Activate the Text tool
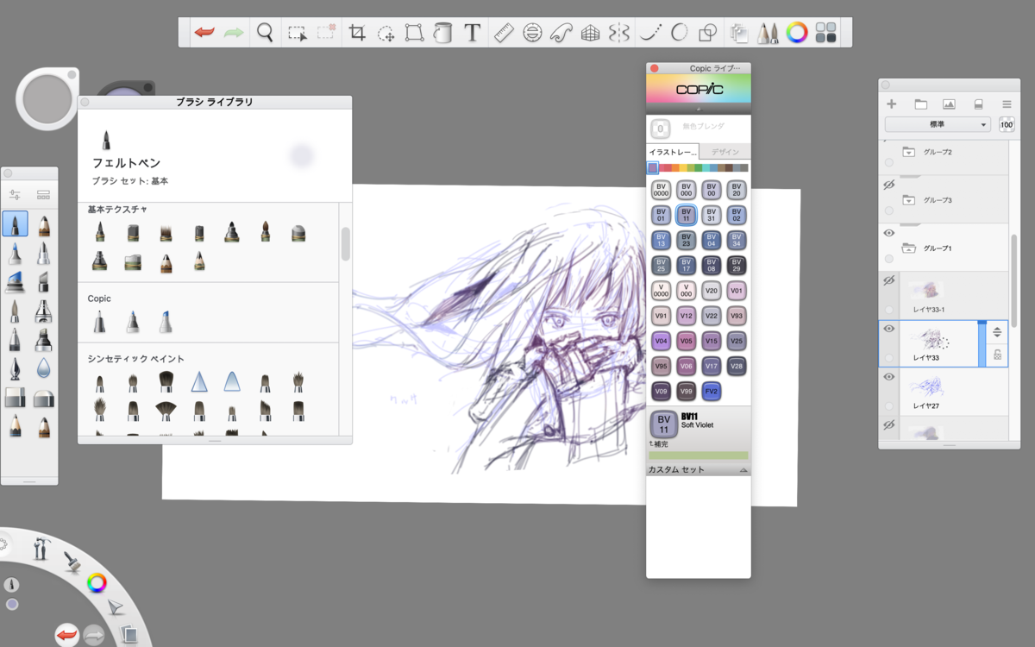This screenshot has width=1035, height=647. (x=472, y=33)
